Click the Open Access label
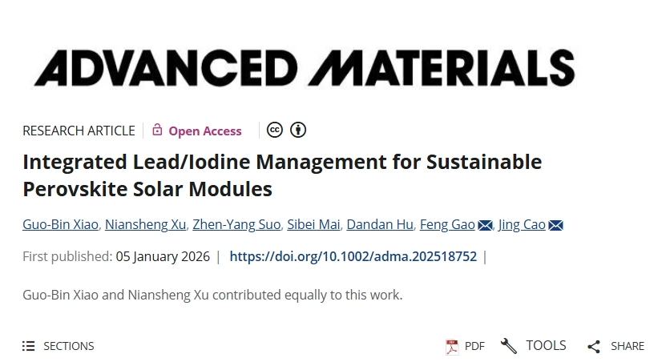Screen dimensions: 662x362 tap(204, 131)
